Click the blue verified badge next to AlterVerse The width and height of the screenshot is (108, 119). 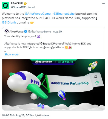25,32
